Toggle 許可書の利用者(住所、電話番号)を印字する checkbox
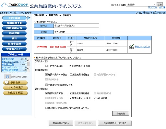166x129 pixels. pos(46,108)
